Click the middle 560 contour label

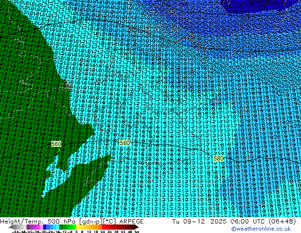124,143
